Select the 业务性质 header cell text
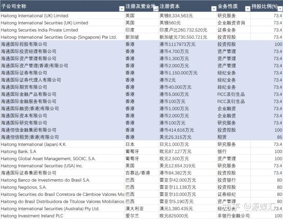Screen dimensions: 283x219 click(x=227, y=6)
